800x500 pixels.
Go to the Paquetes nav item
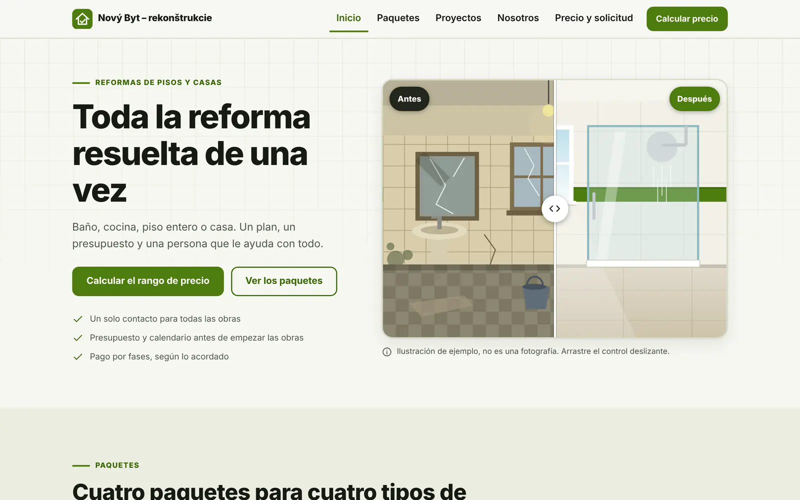point(398,18)
